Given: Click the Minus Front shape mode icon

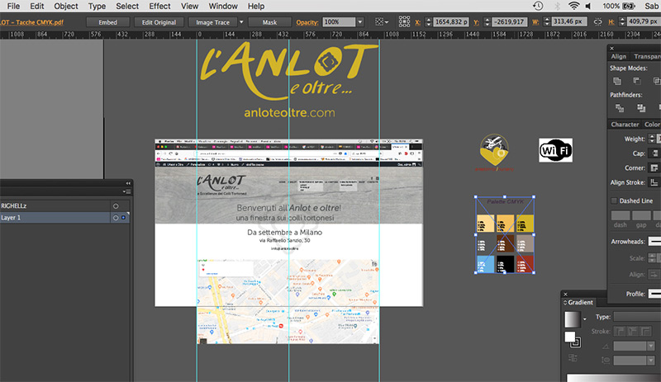Looking at the screenshot, I should (x=637, y=81).
